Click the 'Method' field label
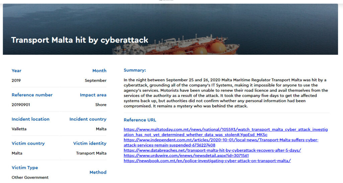Viewport: 343px width, 183px height. pos(98,172)
